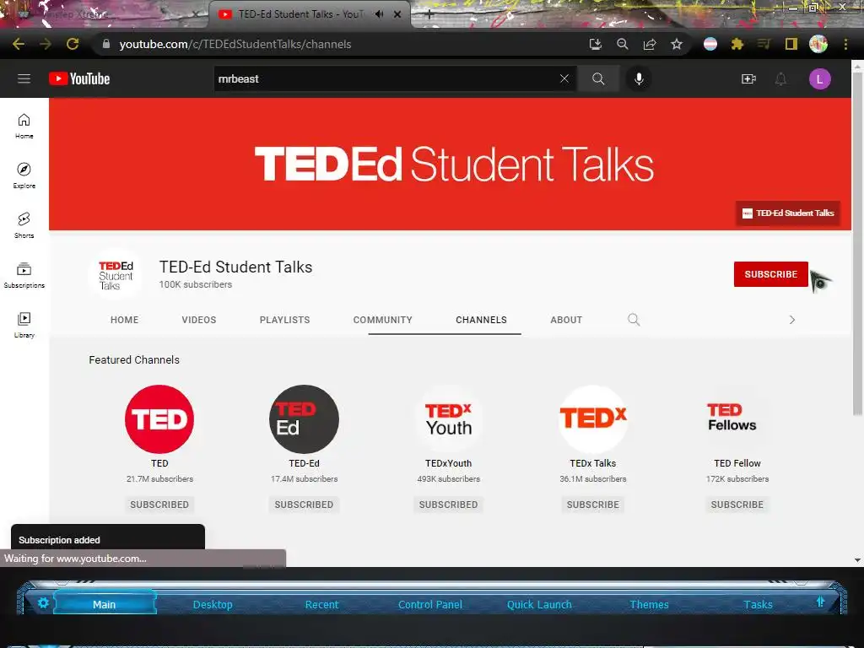Click SUBSCRIBED under the TEDxYouth channel
This screenshot has width=864, height=648.
pyautogui.click(x=449, y=505)
